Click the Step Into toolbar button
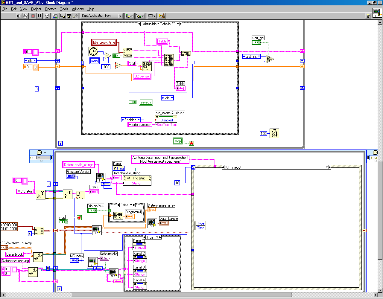383x299 pixels. [63, 16]
